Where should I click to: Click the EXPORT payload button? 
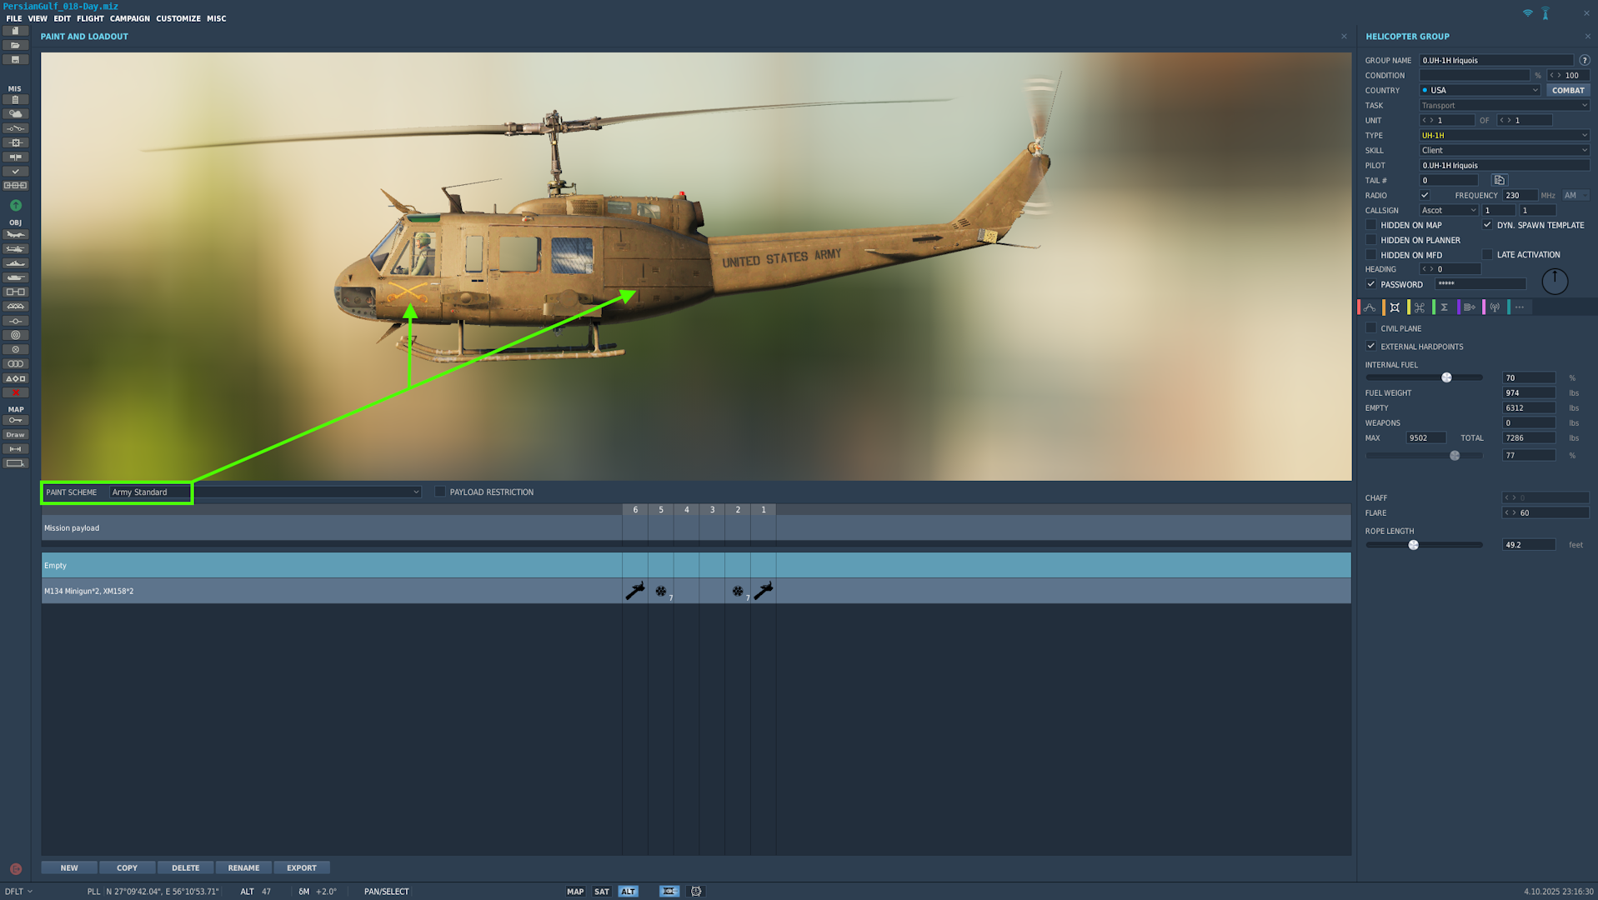(x=302, y=868)
